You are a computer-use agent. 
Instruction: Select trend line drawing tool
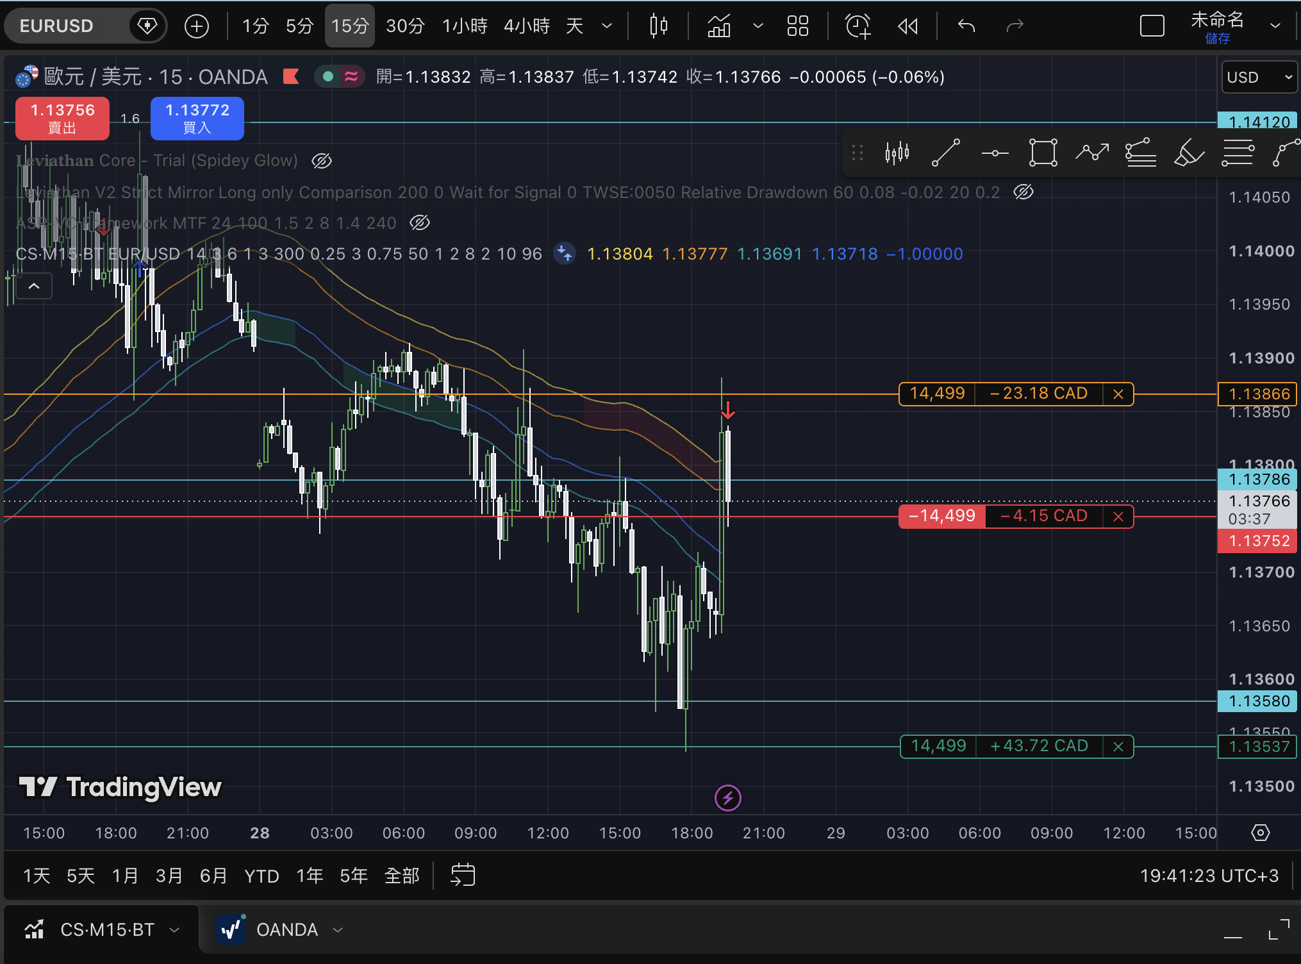coord(945,153)
